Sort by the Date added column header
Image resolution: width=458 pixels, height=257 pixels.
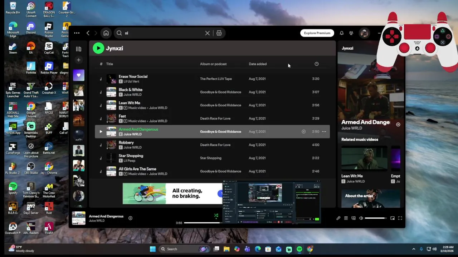258,64
